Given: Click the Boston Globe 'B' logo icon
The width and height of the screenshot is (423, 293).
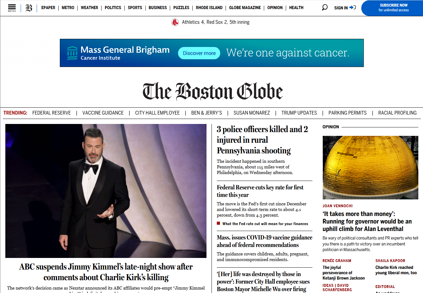Looking at the screenshot, I should [29, 8].
